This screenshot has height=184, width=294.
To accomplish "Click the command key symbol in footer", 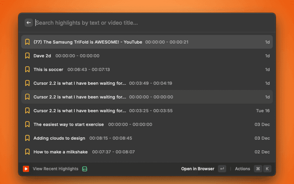I will tap(258, 169).
